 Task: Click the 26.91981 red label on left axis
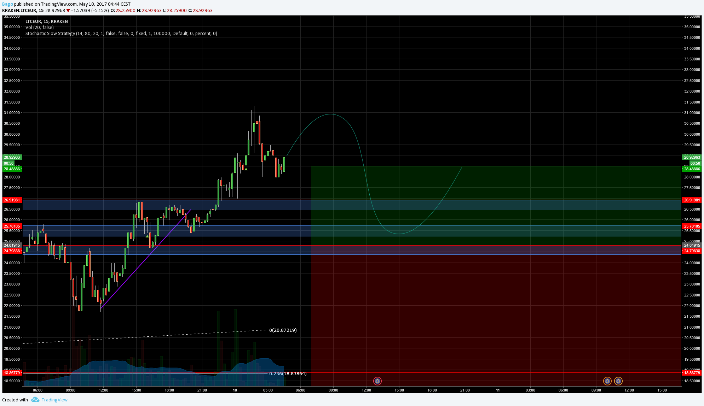[12, 200]
